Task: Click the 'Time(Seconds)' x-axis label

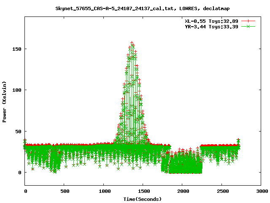Action: coord(143,199)
